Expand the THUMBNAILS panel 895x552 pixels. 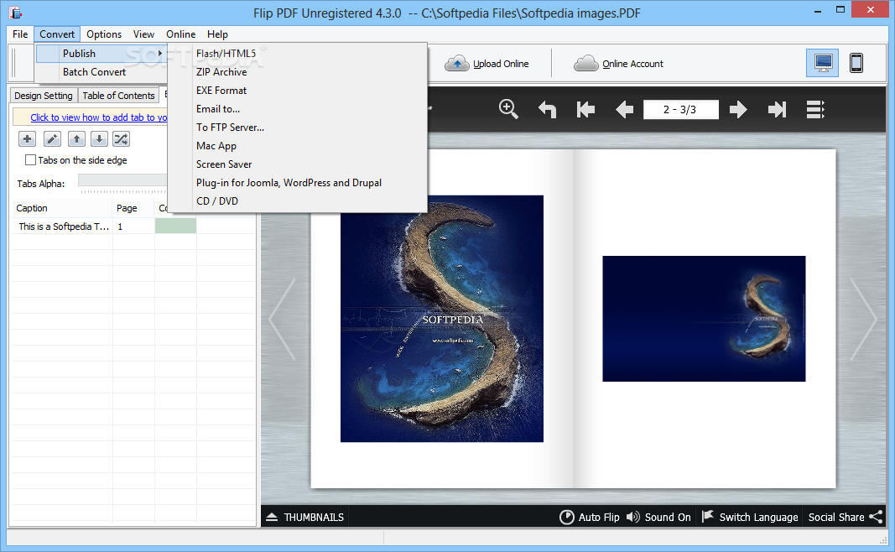tap(305, 517)
